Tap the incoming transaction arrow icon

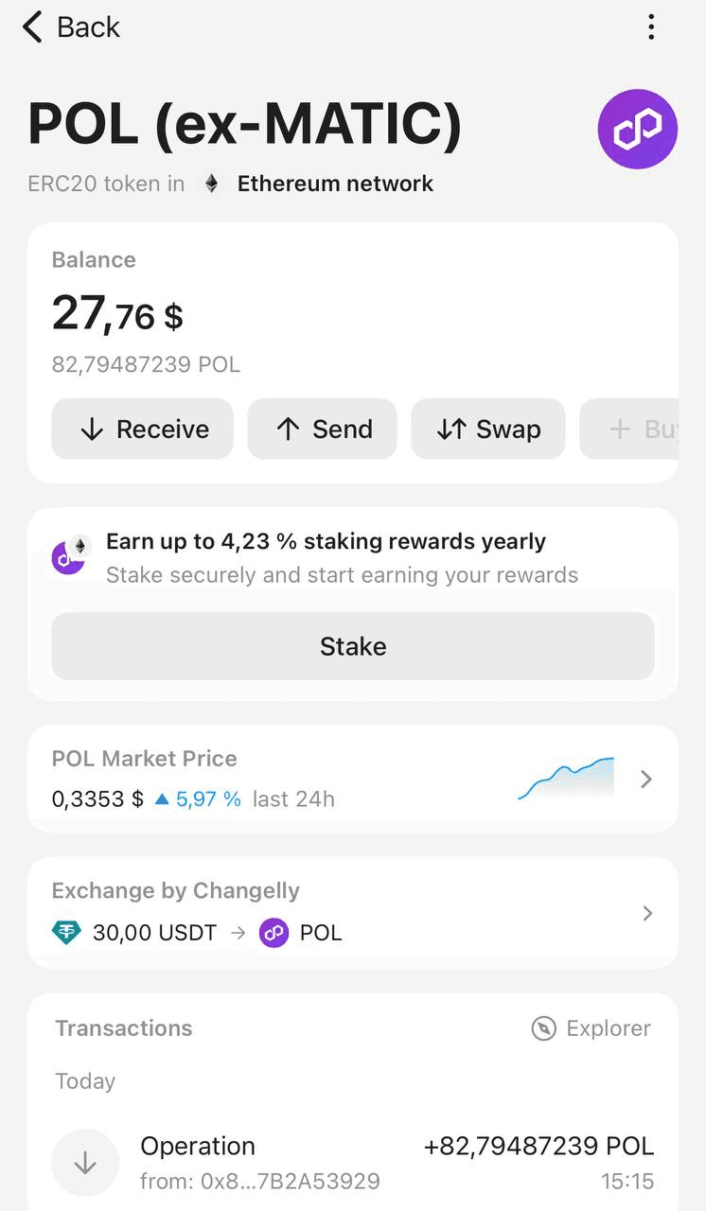click(85, 1163)
